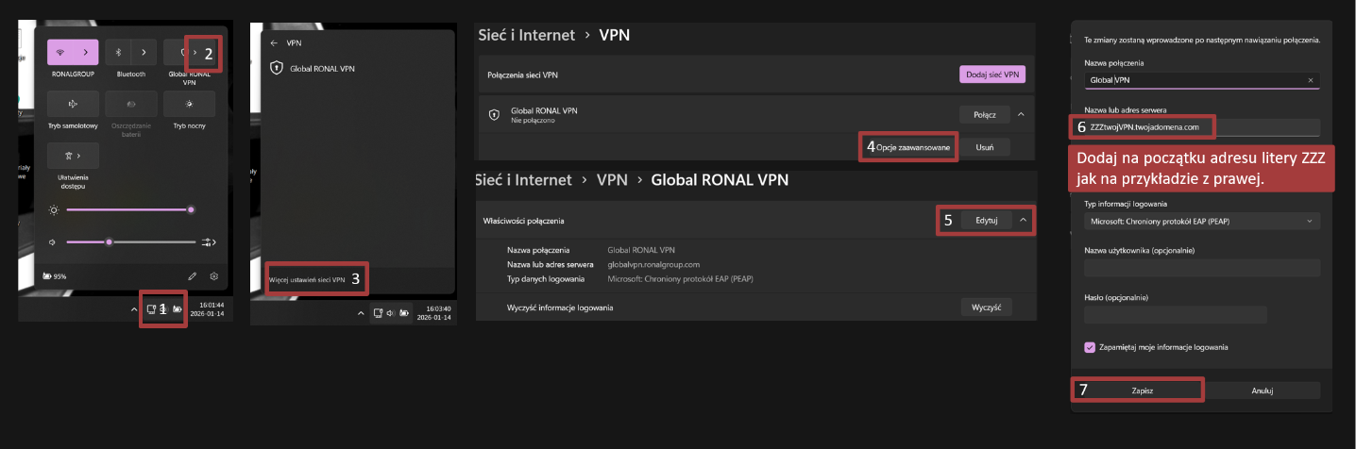The height and width of the screenshot is (449, 1356).
Task: Click the shield icon in VPN flyout
Action: [277, 68]
